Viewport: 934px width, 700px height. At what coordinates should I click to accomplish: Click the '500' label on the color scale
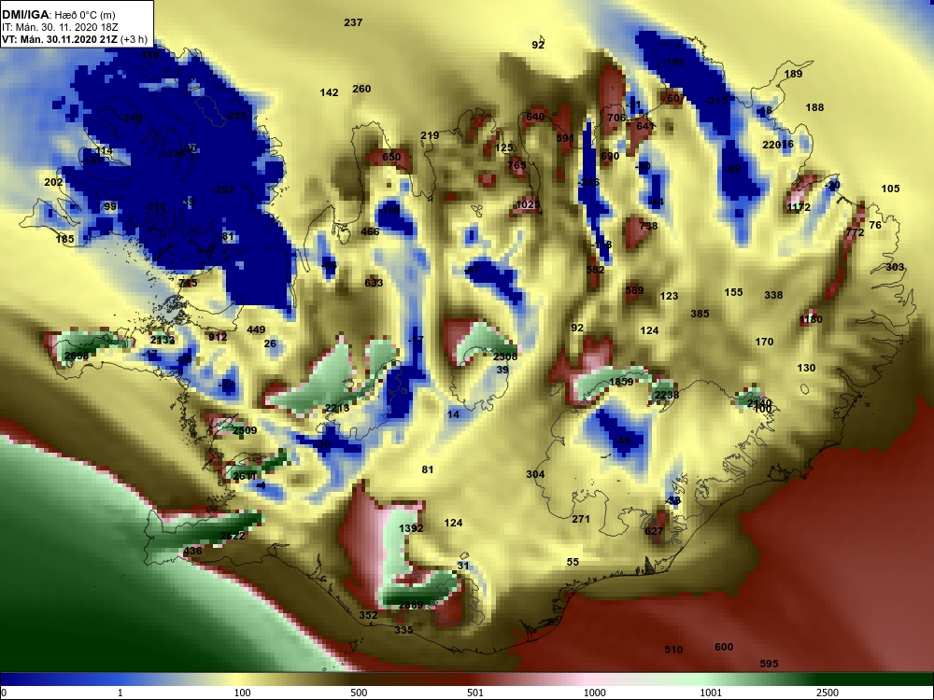click(x=359, y=693)
